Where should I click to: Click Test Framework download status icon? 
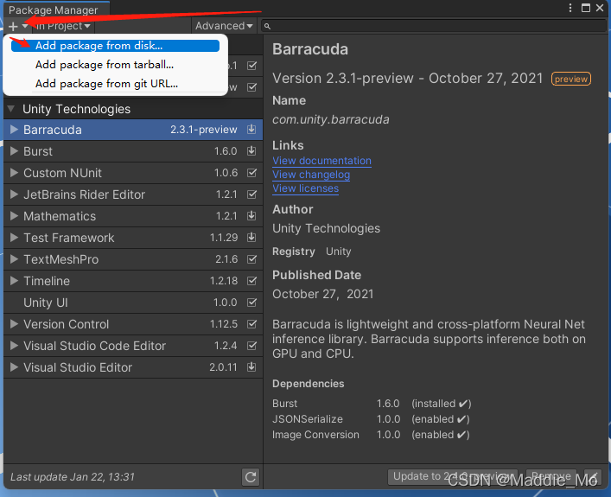(x=251, y=237)
